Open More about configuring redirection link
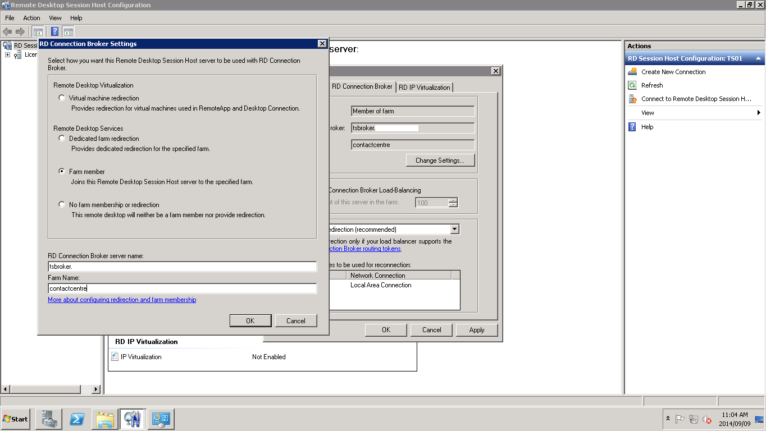 pyautogui.click(x=122, y=300)
